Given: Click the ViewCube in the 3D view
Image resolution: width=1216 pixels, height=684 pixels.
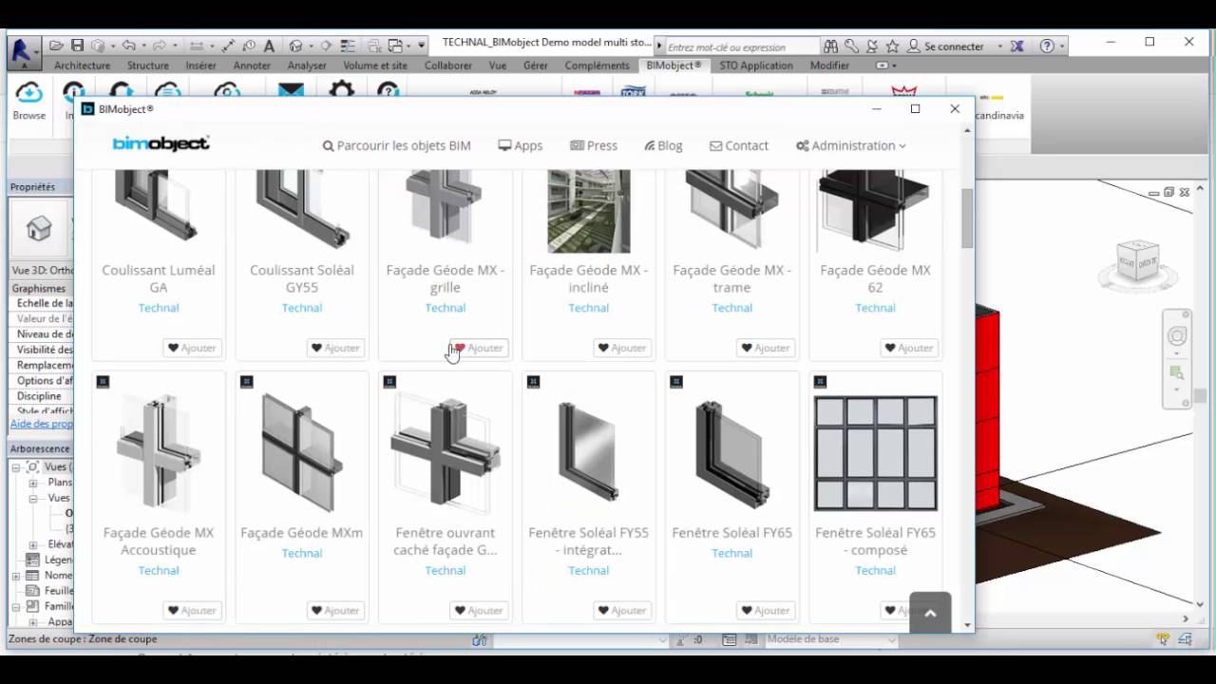Looking at the screenshot, I should (x=1137, y=262).
